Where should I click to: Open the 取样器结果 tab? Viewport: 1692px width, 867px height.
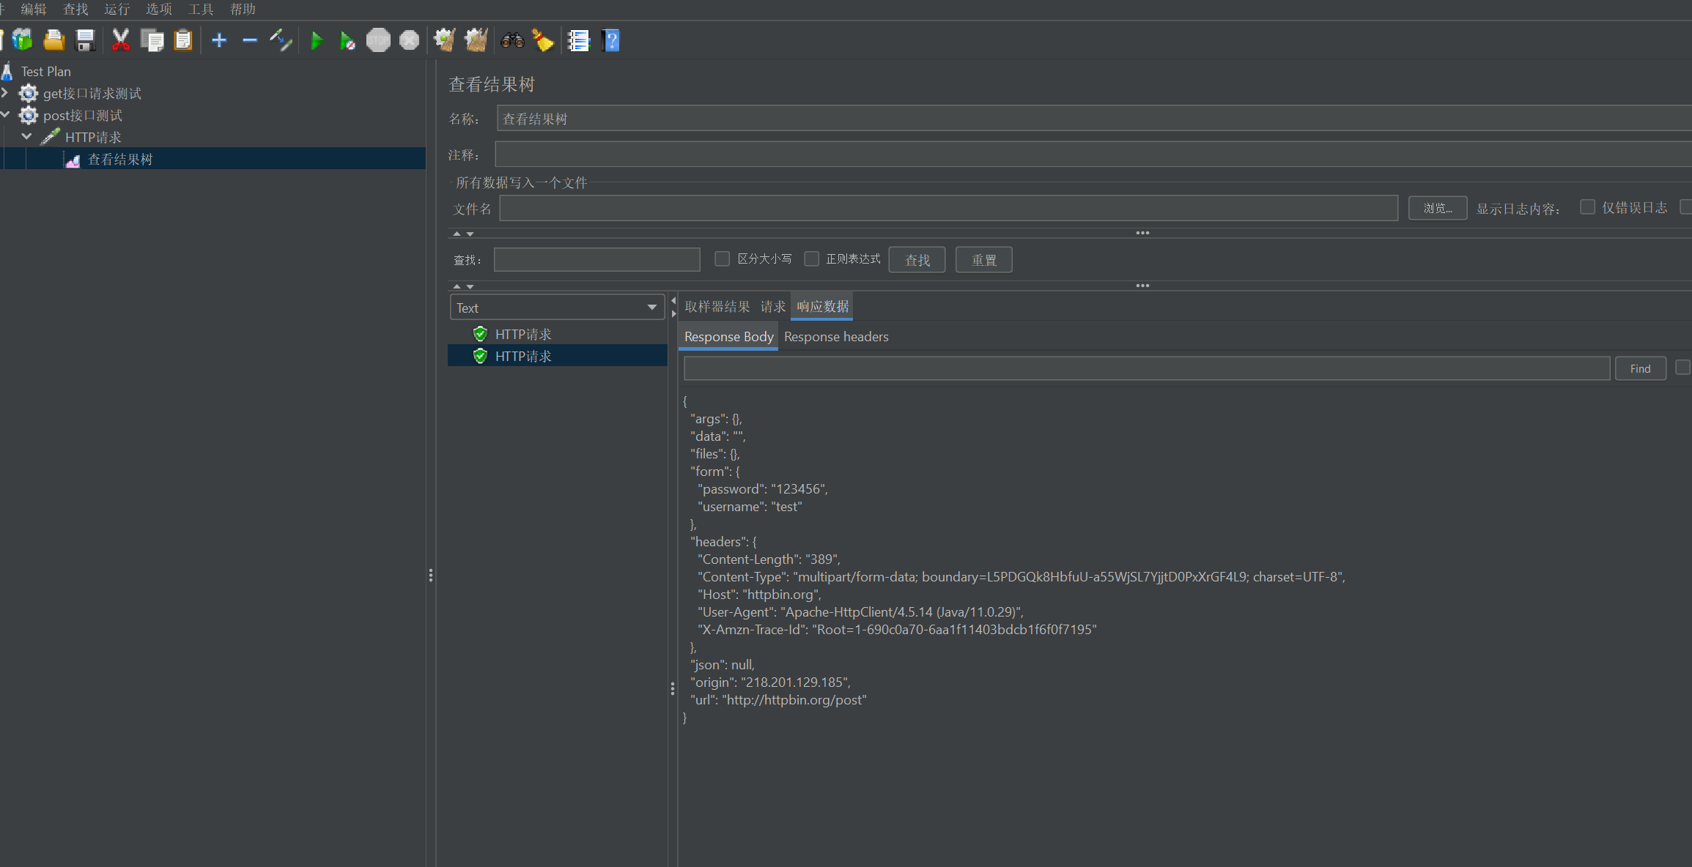coord(717,307)
